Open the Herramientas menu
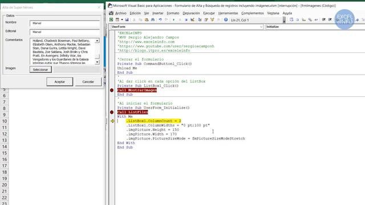365x205 pixels. (228, 13)
